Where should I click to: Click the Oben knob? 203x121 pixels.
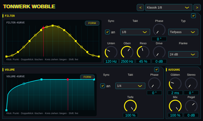pyautogui.click(x=127, y=52)
